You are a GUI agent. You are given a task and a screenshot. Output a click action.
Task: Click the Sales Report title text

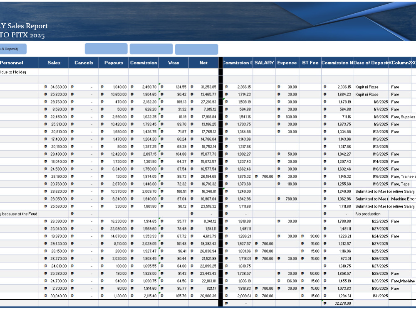tap(24, 26)
